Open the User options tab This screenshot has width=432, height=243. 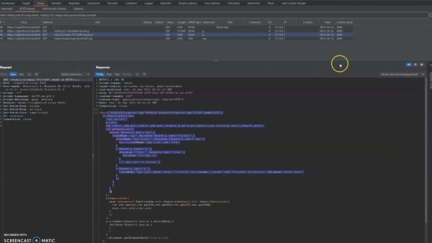(x=212, y=3)
